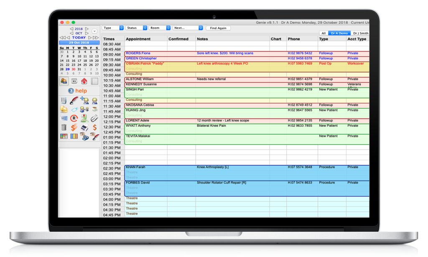Open the Room filter dropdown

pos(160,28)
